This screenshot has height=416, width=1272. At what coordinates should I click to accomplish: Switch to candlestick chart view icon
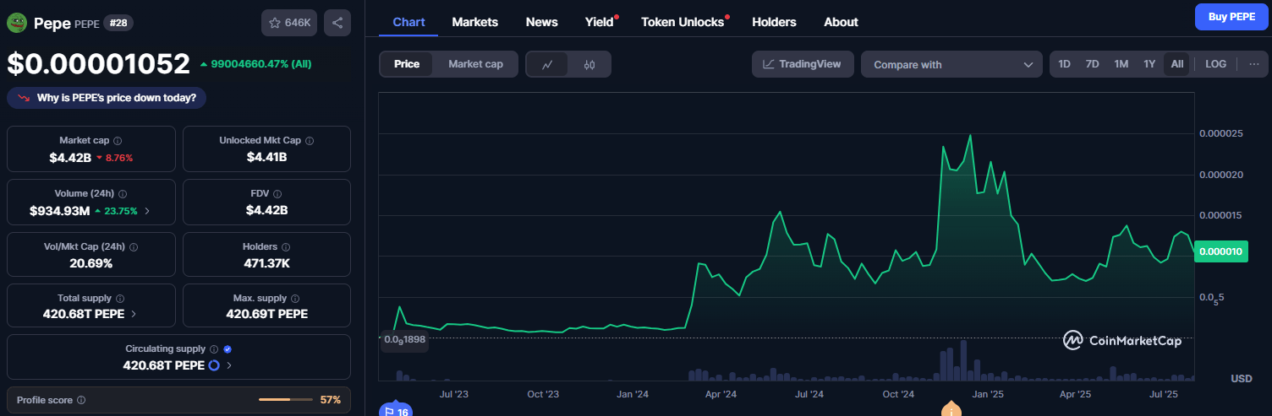click(589, 64)
